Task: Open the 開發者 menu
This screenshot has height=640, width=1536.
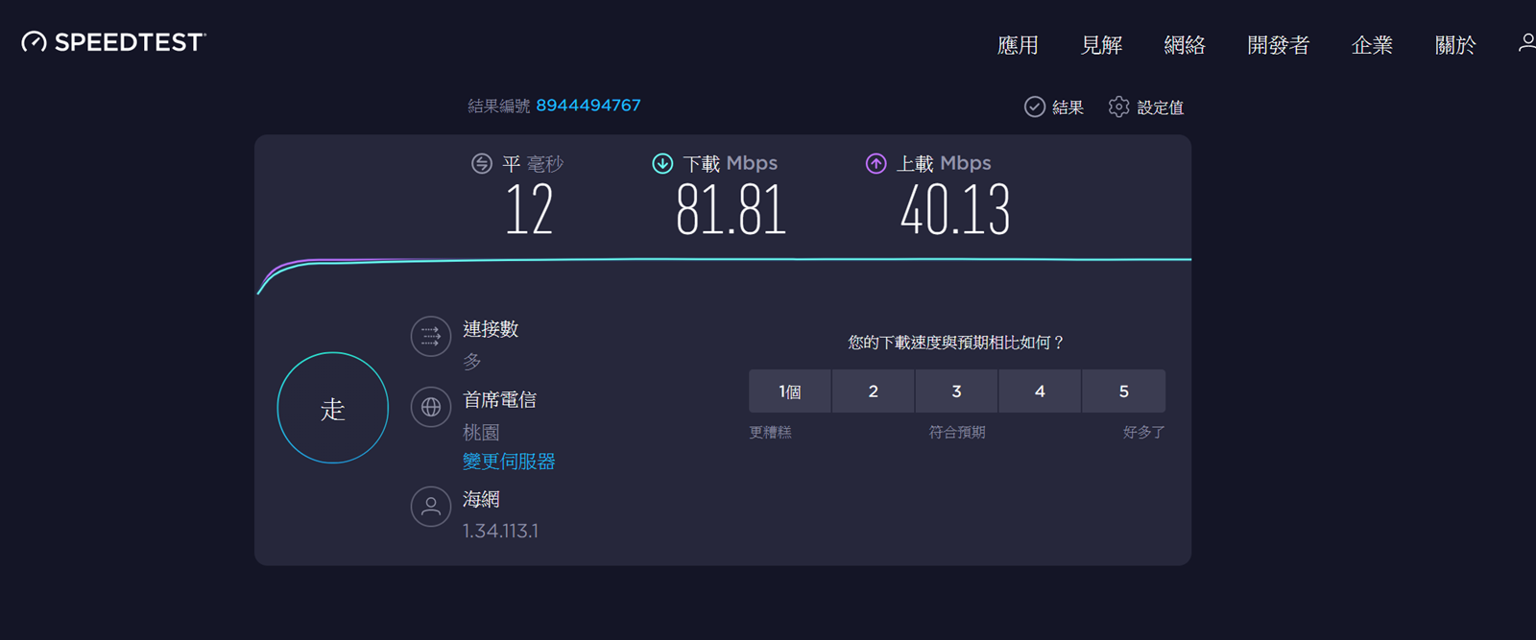Action: (x=1278, y=45)
